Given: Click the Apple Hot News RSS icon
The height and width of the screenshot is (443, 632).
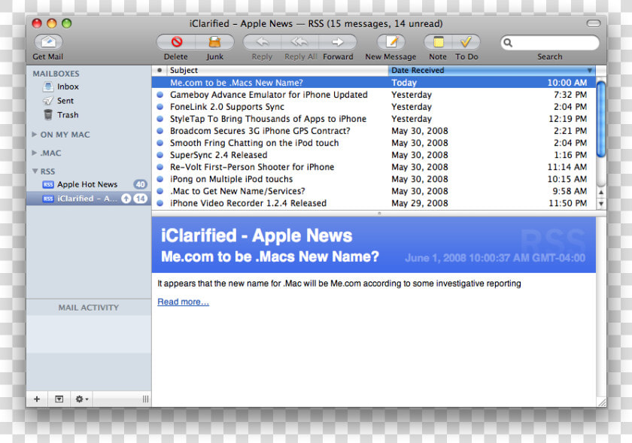Looking at the screenshot, I should click(48, 184).
